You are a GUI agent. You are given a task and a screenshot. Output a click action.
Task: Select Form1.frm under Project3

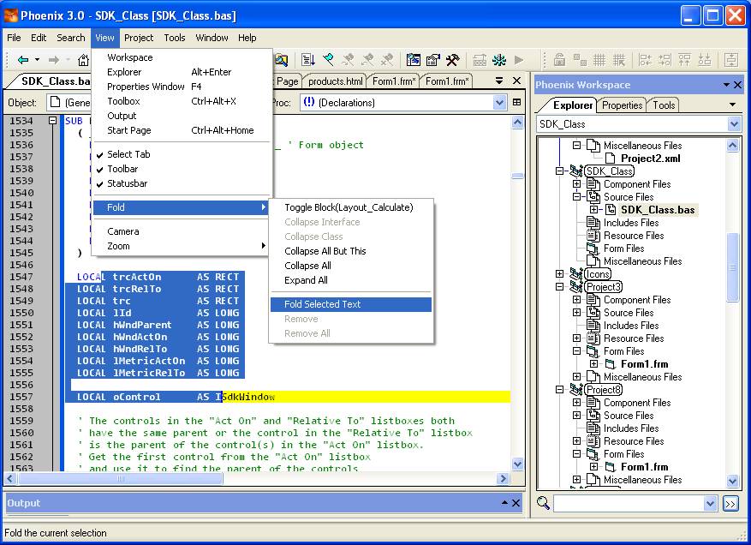(x=644, y=364)
